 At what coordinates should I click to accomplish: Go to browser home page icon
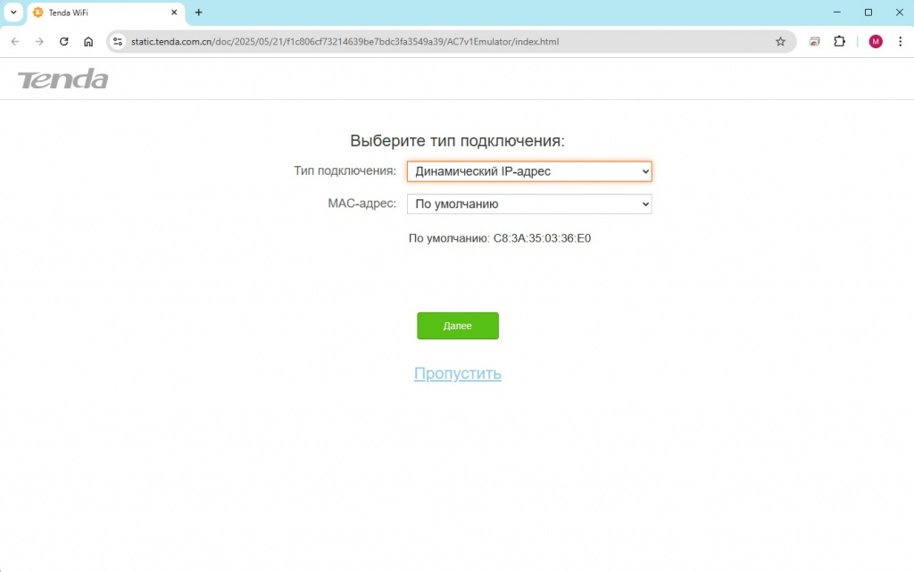[x=88, y=41]
